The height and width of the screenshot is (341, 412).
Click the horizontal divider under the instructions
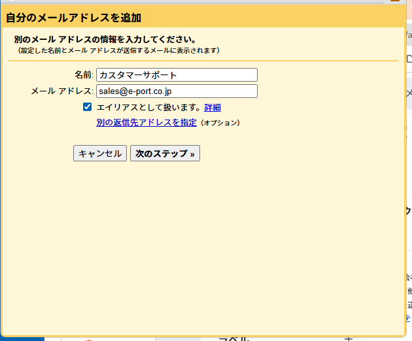coord(203,61)
